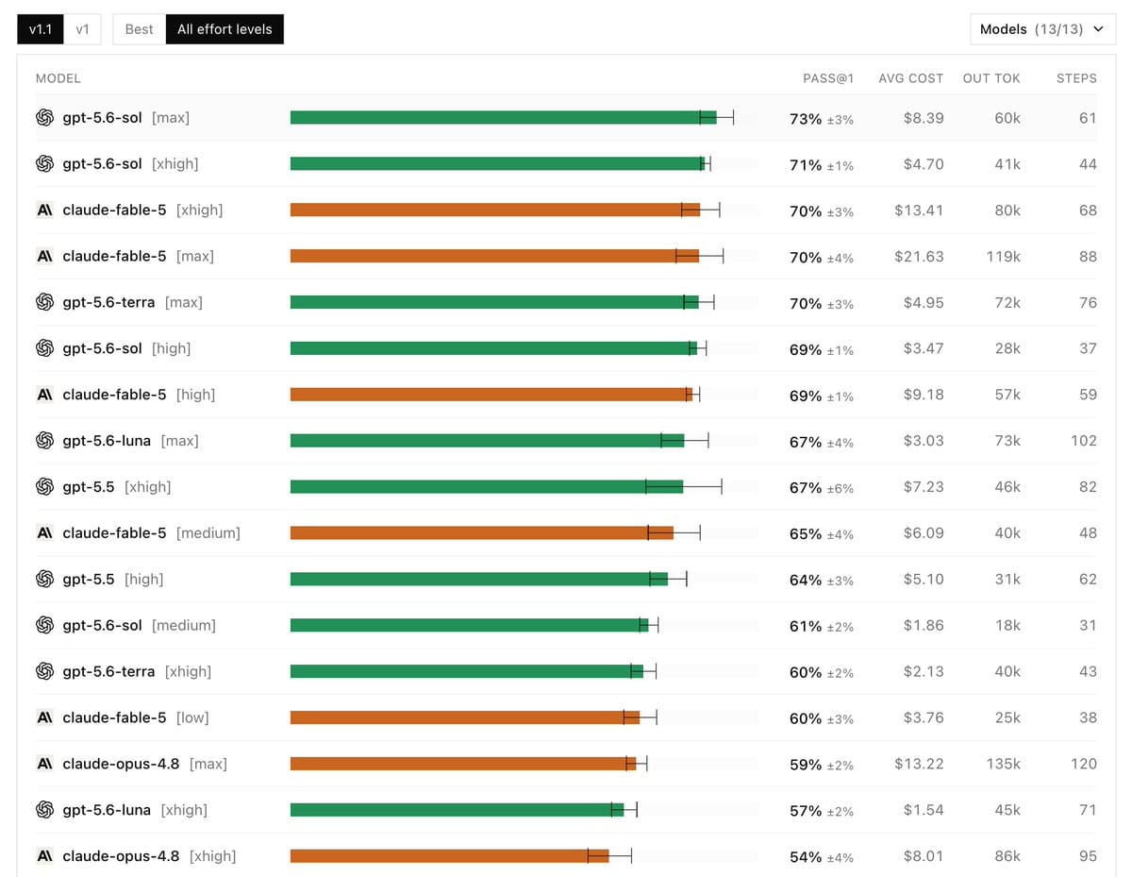Open the Models (13/13) dropdown
The image size is (1132, 877).
pos(1041,29)
